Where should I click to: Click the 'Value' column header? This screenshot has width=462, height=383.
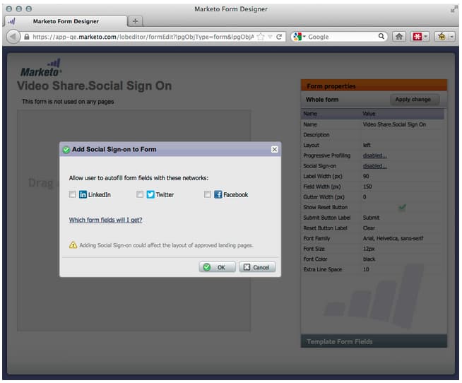[369, 114]
